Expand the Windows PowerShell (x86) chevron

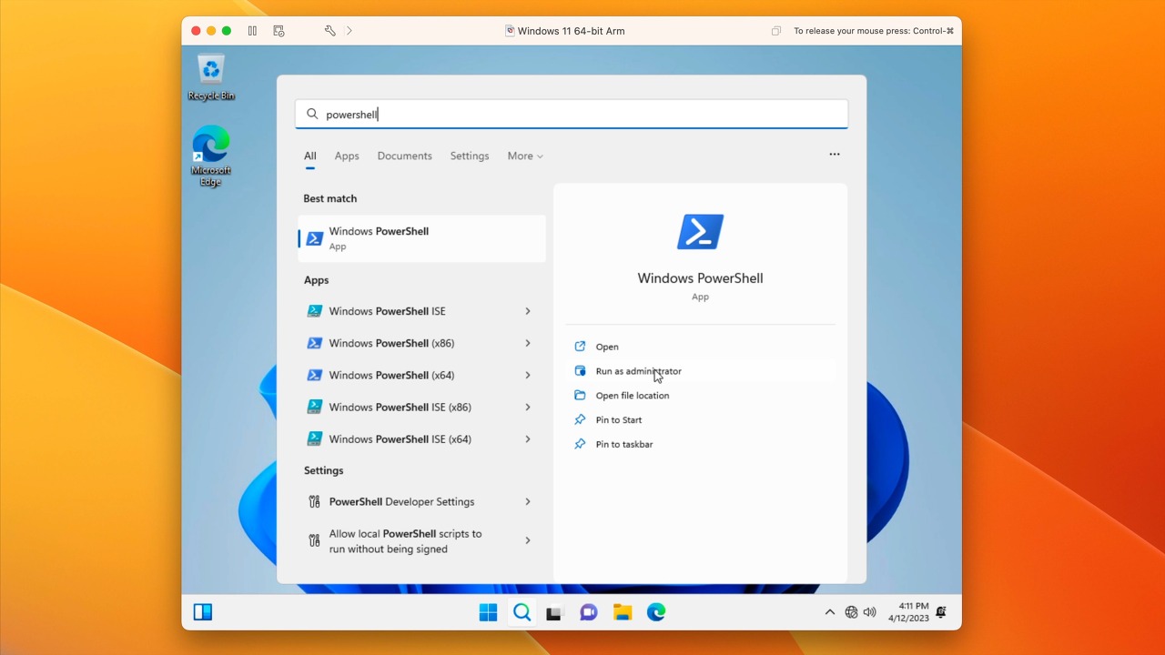tap(528, 343)
